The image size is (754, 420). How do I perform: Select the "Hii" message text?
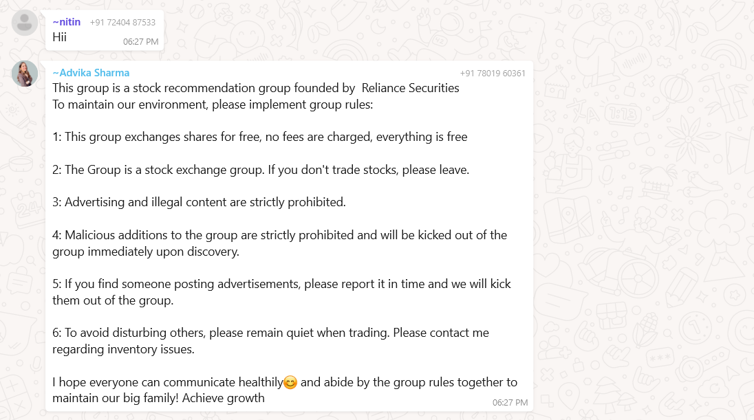tap(60, 37)
